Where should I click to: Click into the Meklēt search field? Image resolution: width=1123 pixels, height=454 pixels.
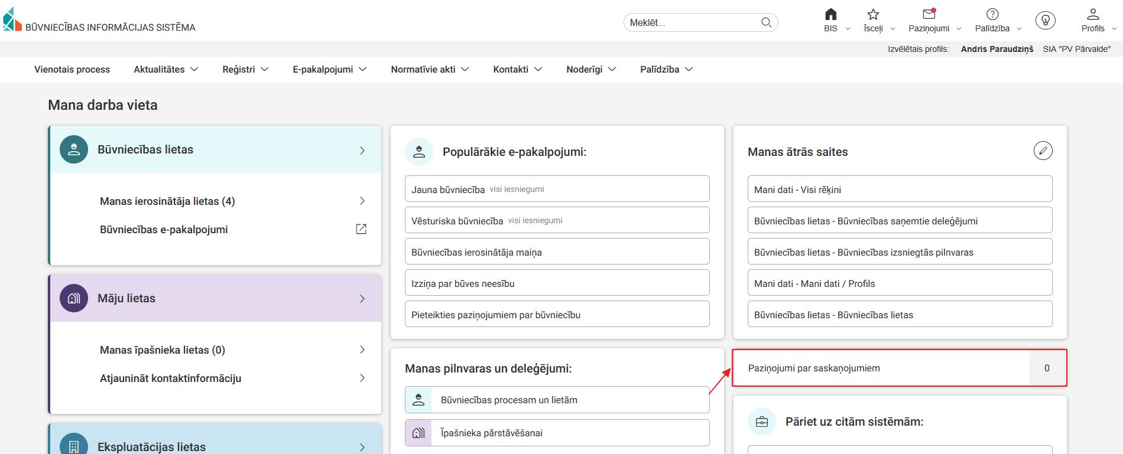click(x=692, y=22)
